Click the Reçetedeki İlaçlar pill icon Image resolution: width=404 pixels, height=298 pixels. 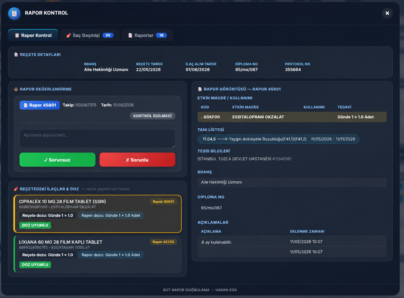[16, 189]
